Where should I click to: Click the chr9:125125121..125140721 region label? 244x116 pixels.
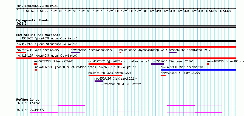pyautogui.click(x=37, y=6)
